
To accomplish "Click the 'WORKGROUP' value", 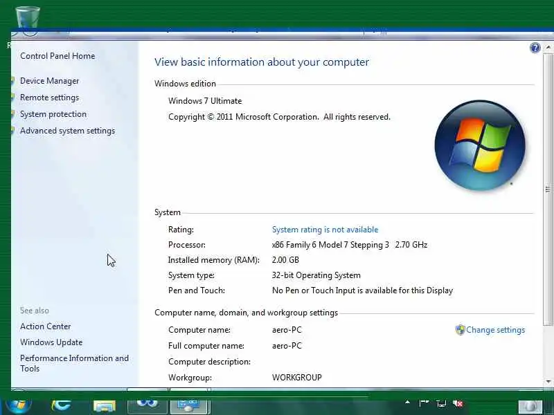I will point(297,377).
